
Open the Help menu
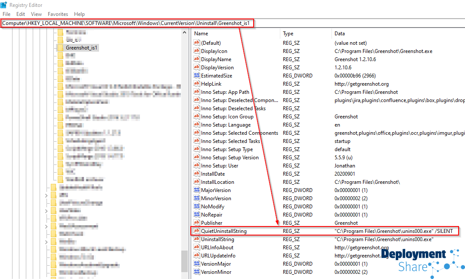pyautogui.click(x=79, y=14)
